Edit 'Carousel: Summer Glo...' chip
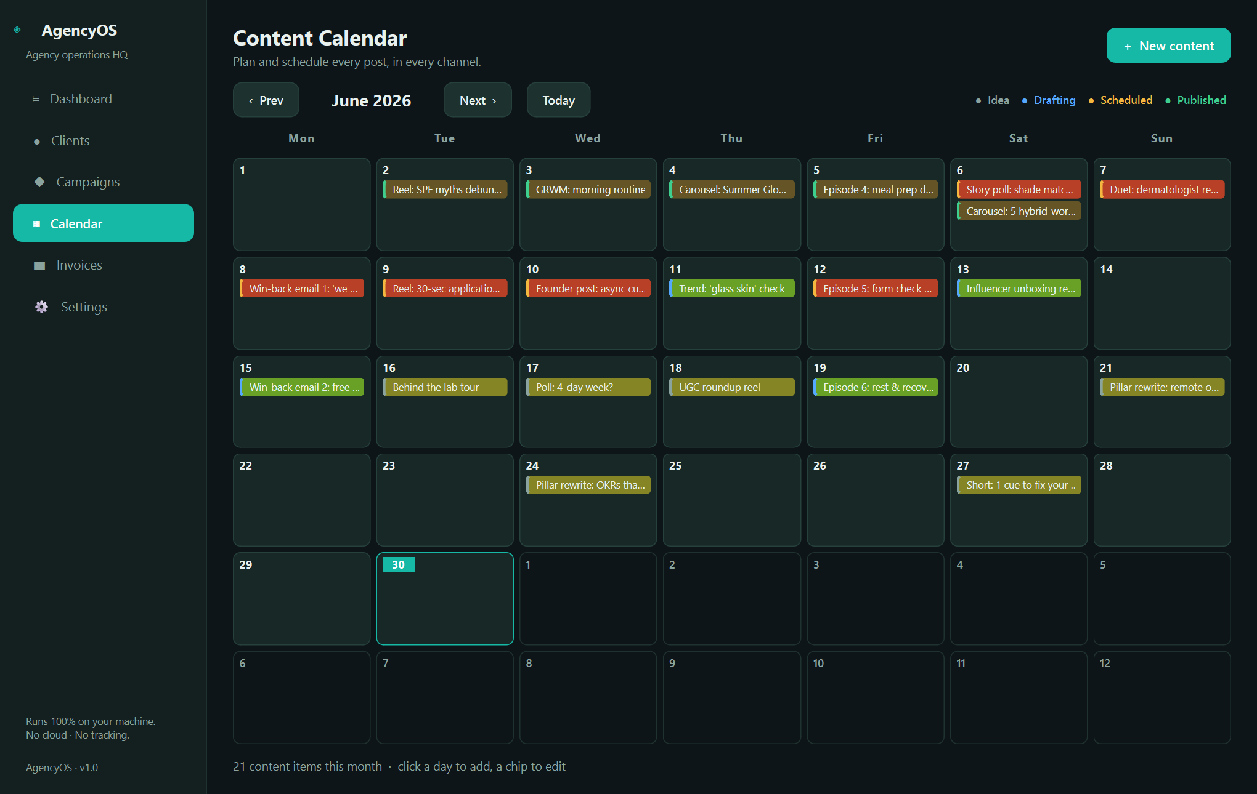The width and height of the screenshot is (1257, 794). tap(732, 190)
